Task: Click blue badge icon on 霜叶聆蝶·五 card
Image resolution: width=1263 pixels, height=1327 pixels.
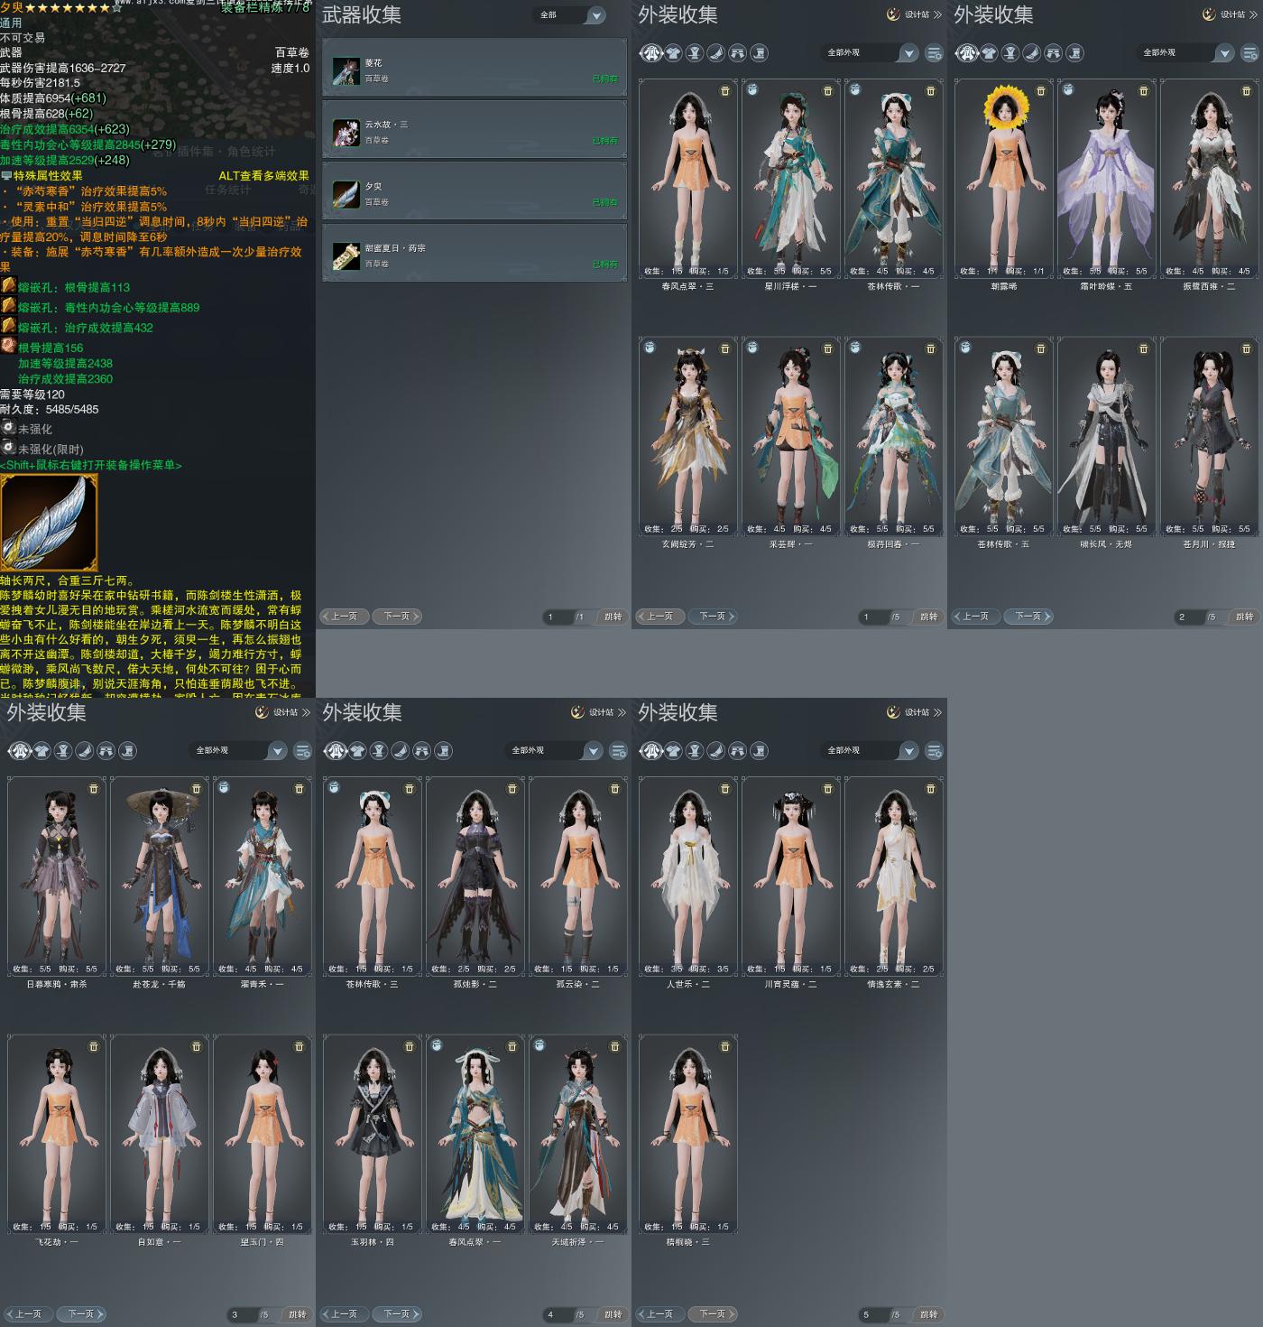Action: click(x=1068, y=90)
